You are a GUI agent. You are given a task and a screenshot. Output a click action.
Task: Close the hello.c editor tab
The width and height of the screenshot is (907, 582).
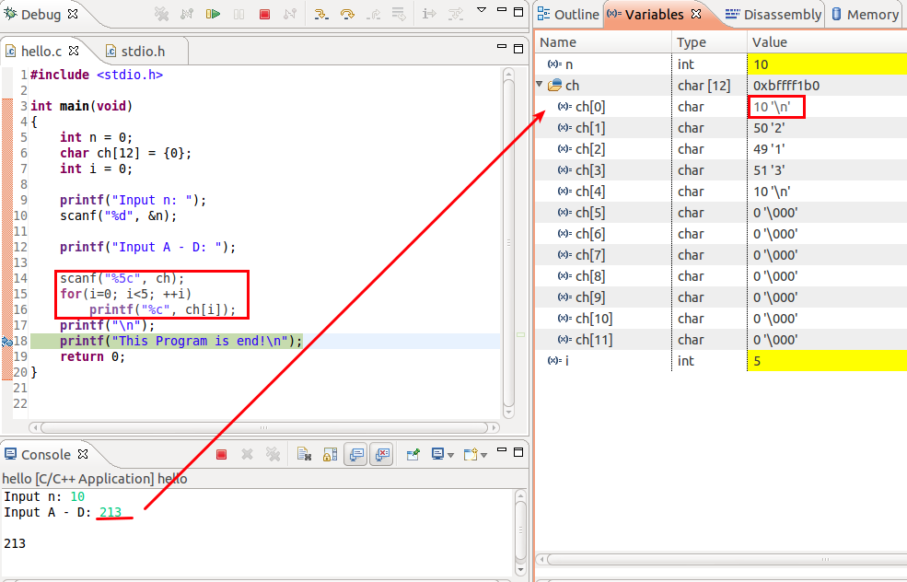tap(74, 51)
